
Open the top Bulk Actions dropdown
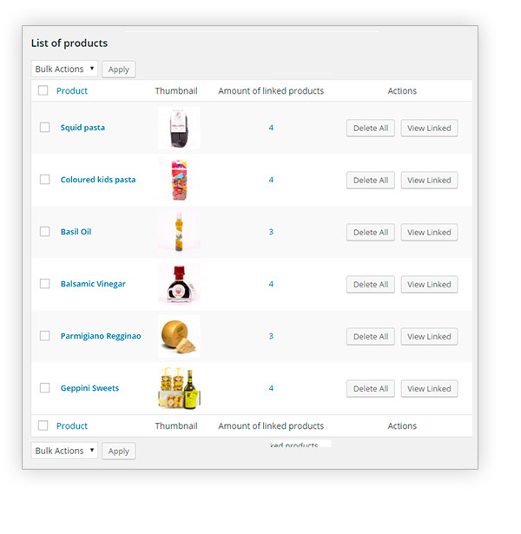coord(64,69)
